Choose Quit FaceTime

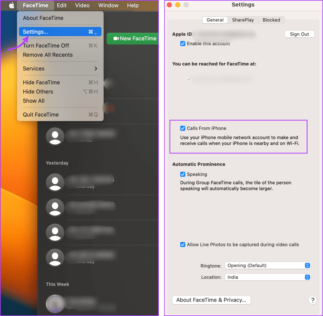(60, 115)
